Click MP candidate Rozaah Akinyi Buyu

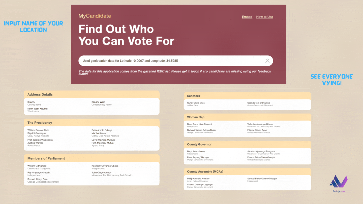(x=38, y=179)
